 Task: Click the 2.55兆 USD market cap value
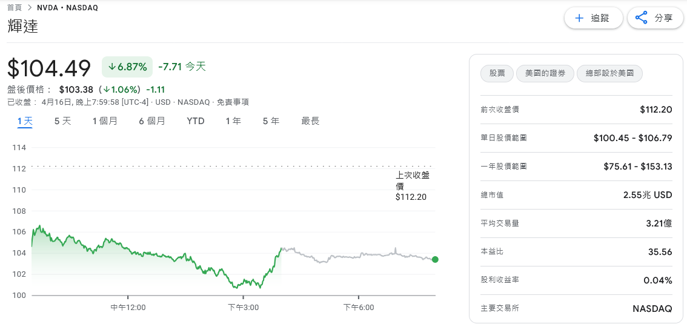[x=648, y=195]
